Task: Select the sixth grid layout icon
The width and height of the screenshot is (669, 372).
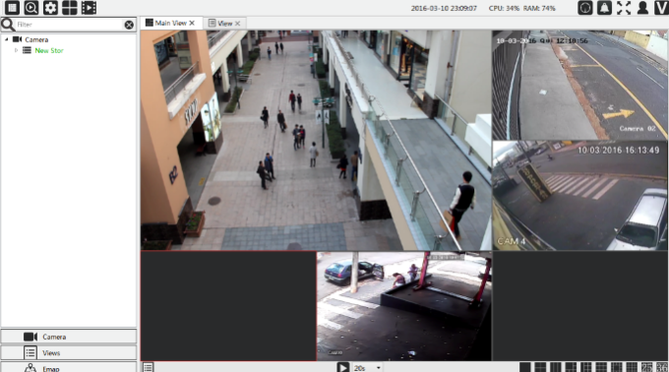Action: click(x=601, y=367)
